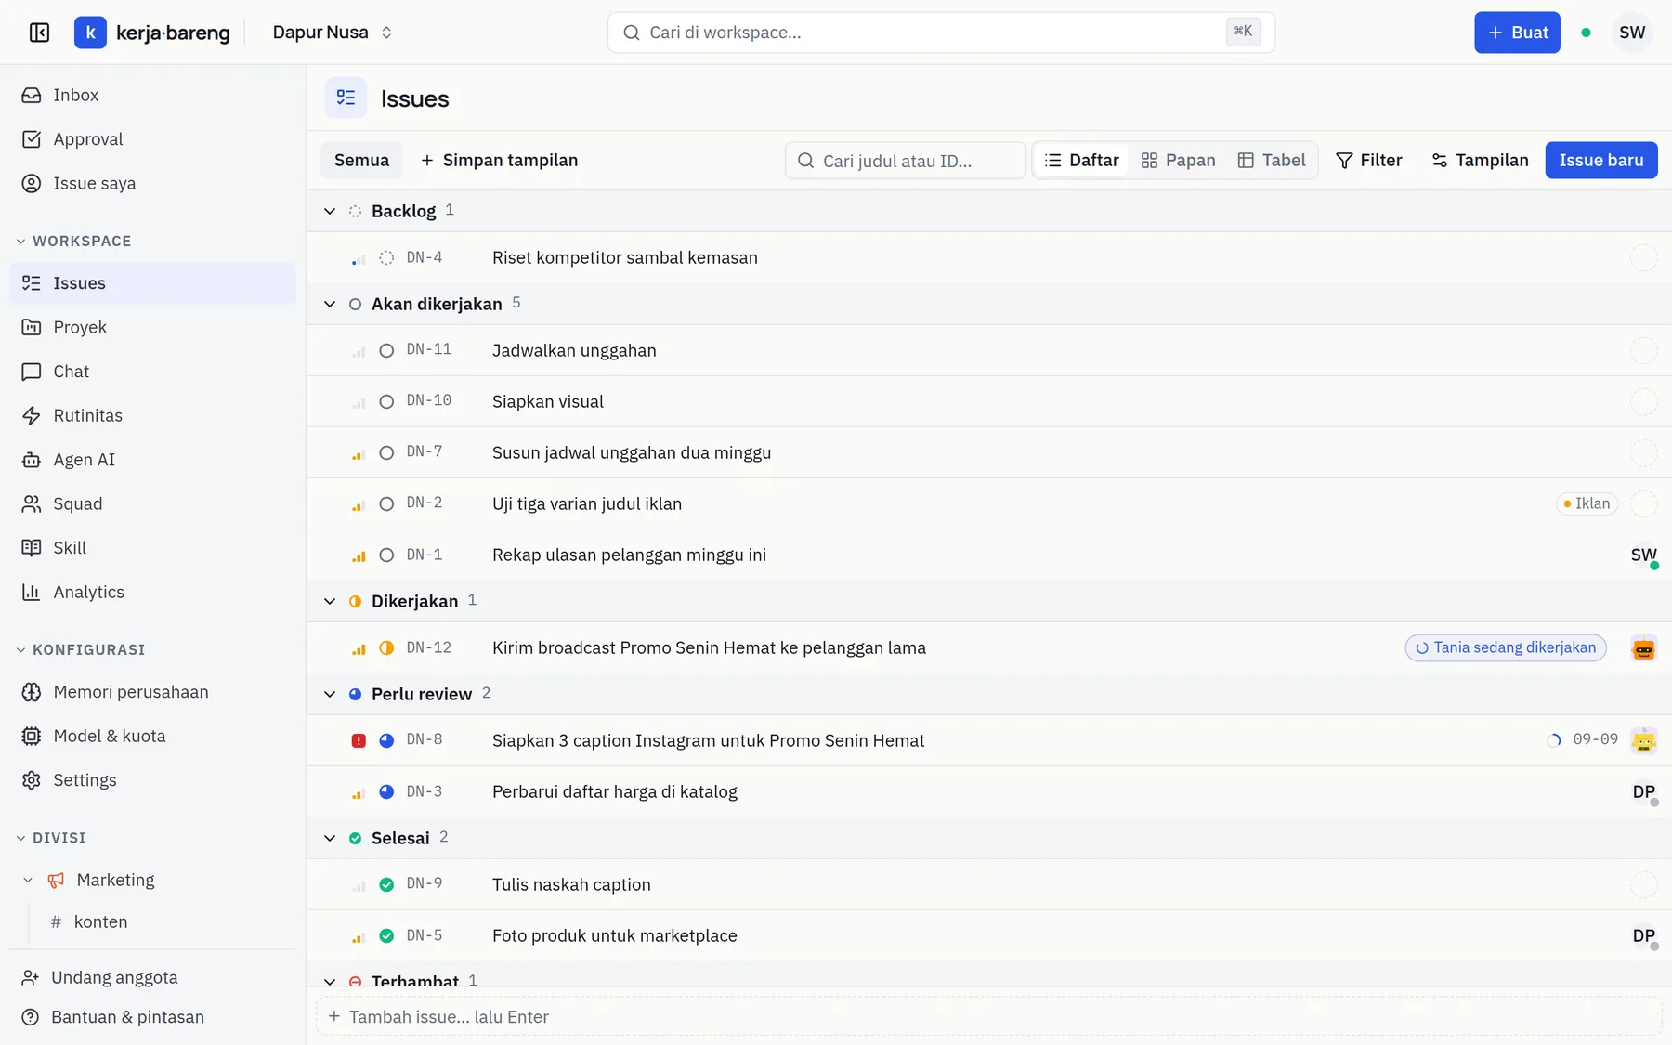This screenshot has height=1045, width=1672.
Task: Click the backlog status icon of DN-4
Action: [386, 257]
